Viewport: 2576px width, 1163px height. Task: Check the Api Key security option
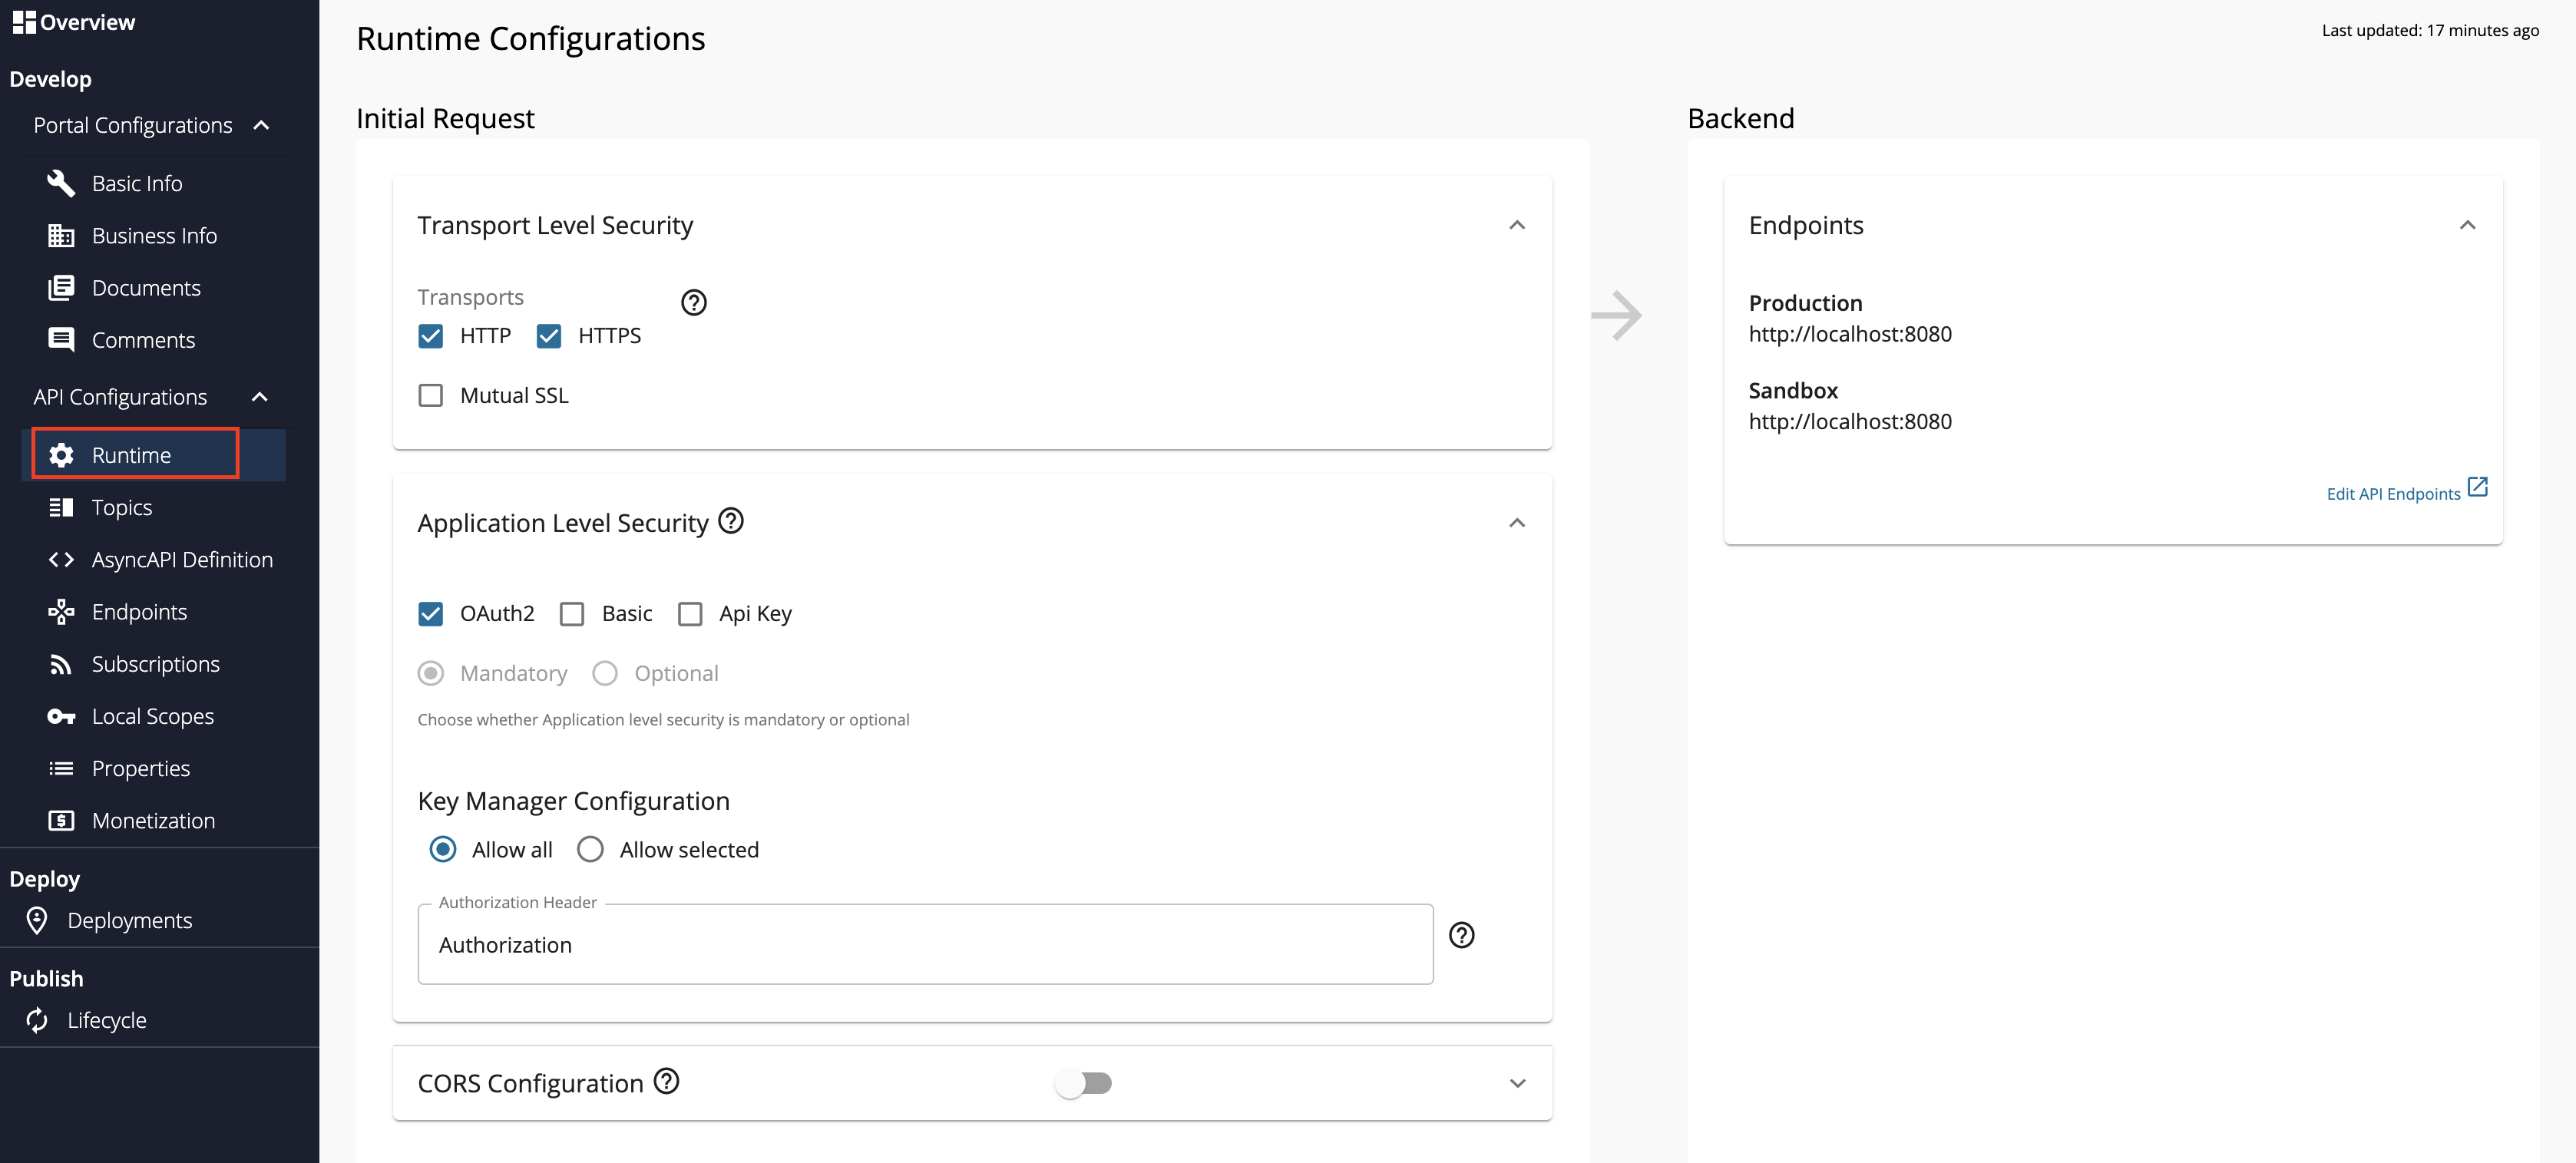(690, 613)
